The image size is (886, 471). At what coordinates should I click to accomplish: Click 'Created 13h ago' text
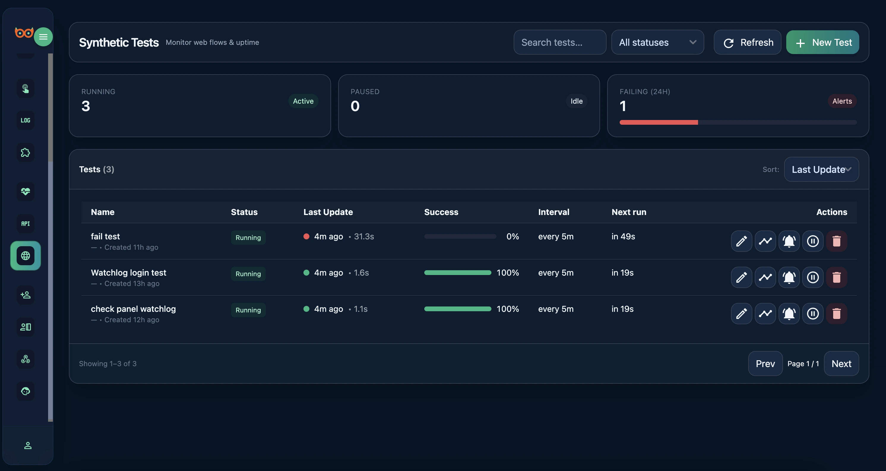coord(132,284)
